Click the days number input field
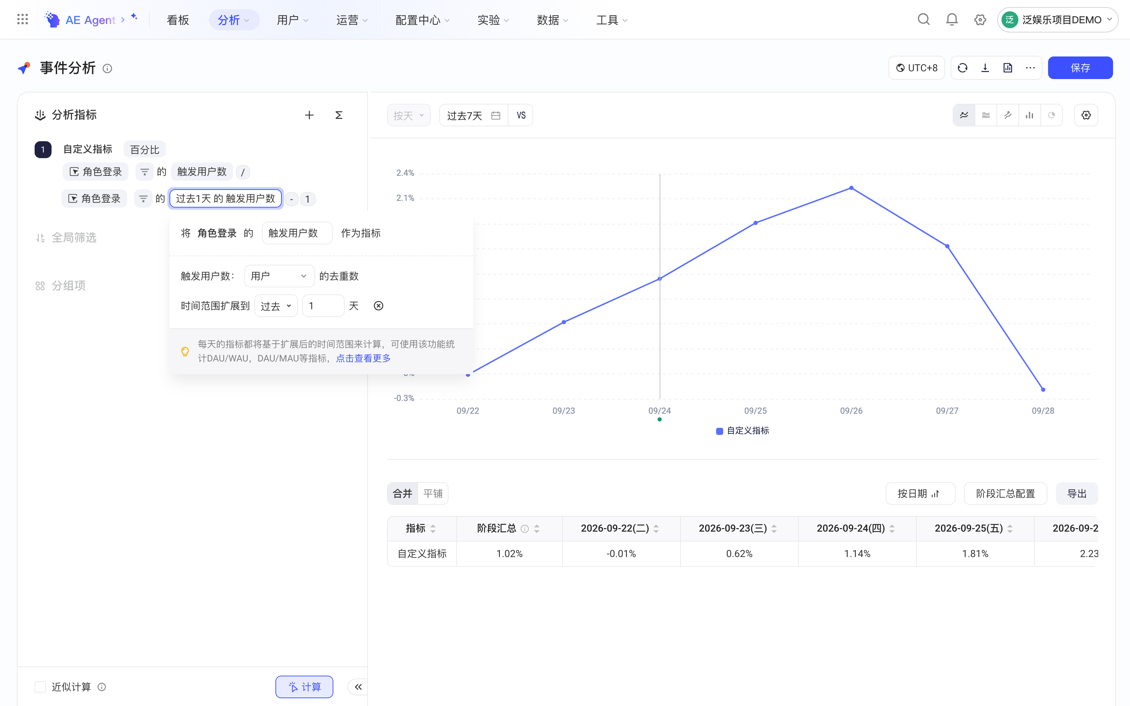The height and width of the screenshot is (706, 1130). point(323,306)
